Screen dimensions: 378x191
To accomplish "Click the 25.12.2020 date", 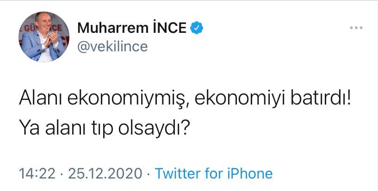I will [105, 174].
